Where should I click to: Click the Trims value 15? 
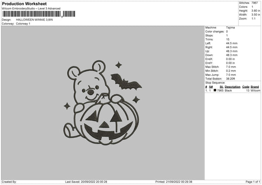coord(228,39)
